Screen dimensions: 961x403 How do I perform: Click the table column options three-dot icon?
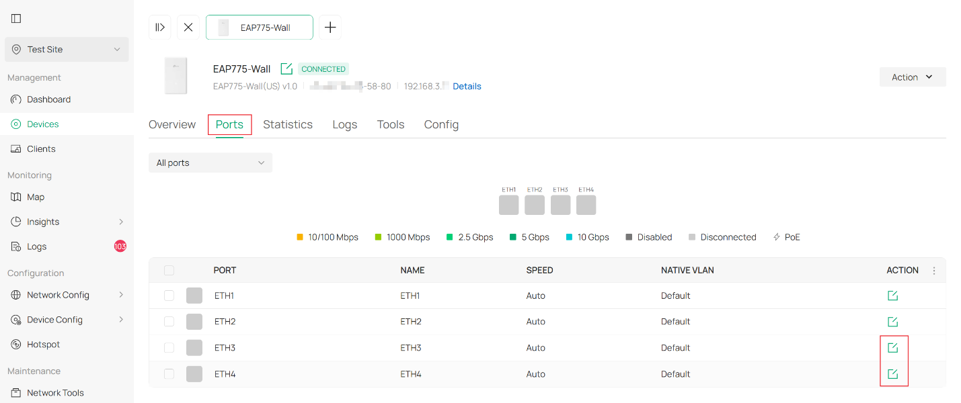[933, 271]
